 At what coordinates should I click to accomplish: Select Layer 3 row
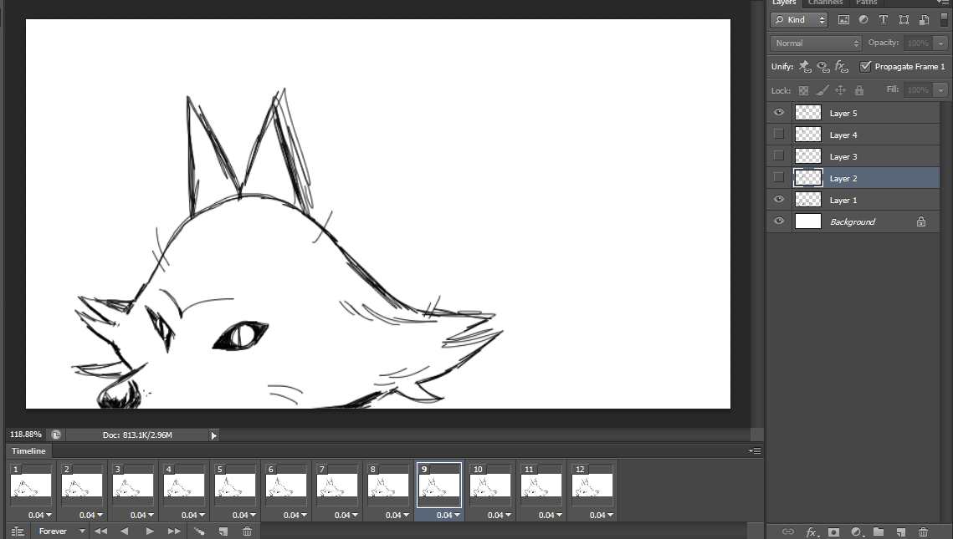click(853, 156)
